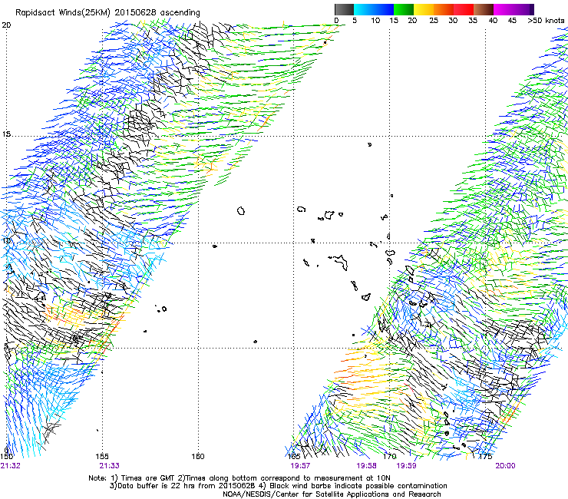This screenshot has width=568, height=499.
Task: Click the gray 0-5 knots color segment
Action: tap(344, 9)
